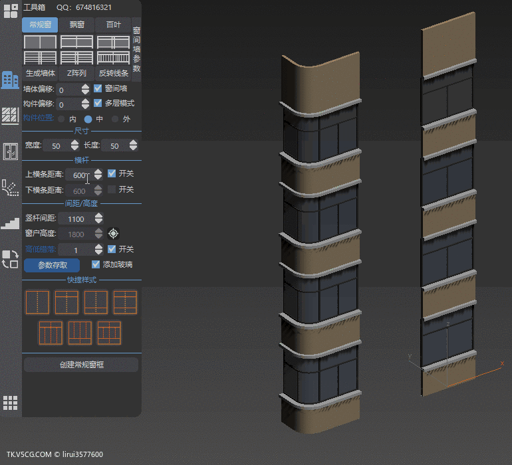The height and width of the screenshot is (465, 512).
Task: Switch to the 百叶 tab
Action: (x=113, y=25)
